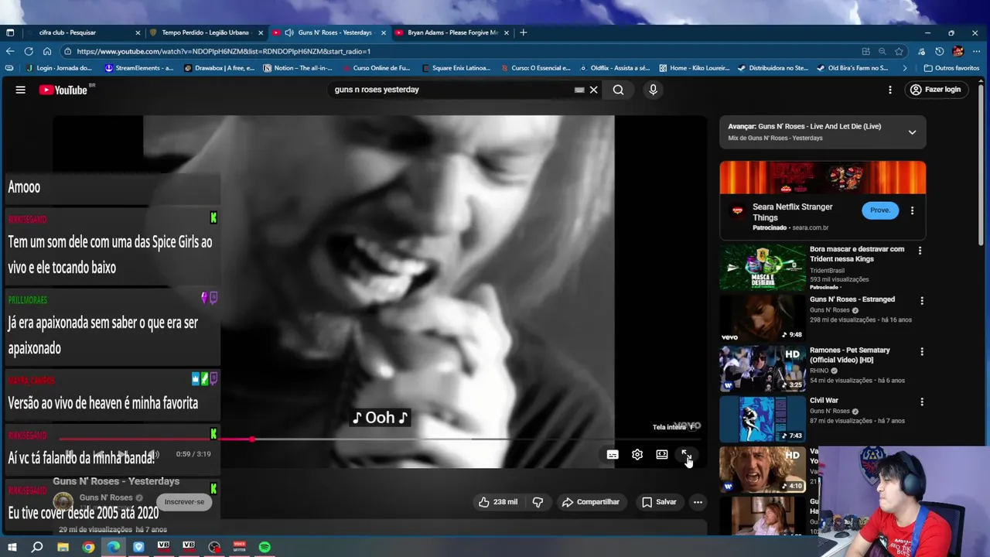Open options for the Seara Netflix ad
Image resolution: width=990 pixels, height=557 pixels.
pyautogui.click(x=912, y=210)
